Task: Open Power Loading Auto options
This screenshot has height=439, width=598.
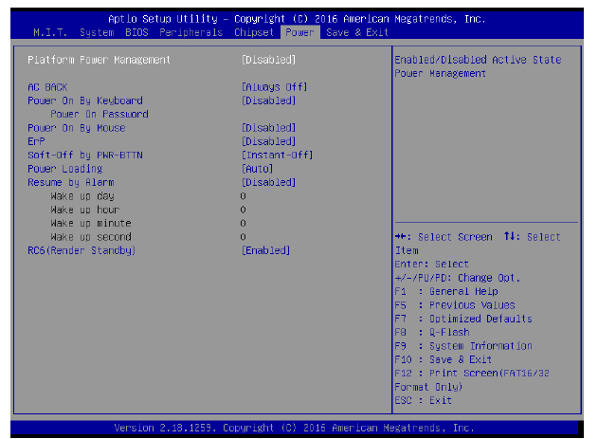Action: tap(261, 169)
